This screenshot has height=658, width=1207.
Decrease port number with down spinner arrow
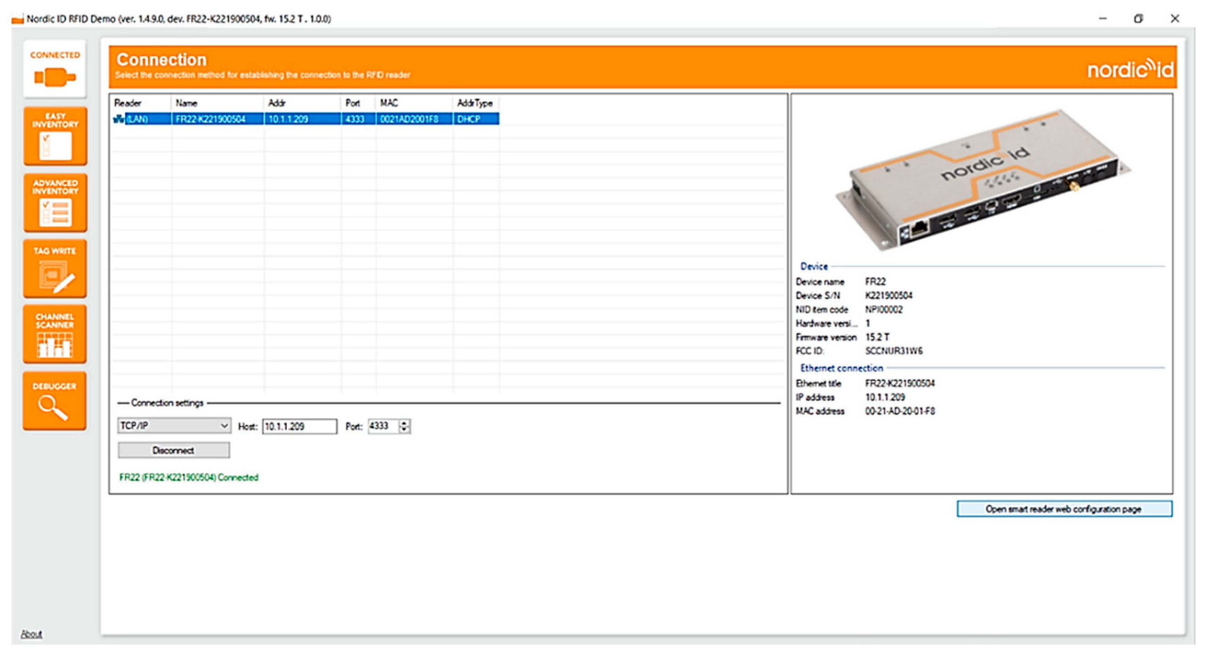coord(404,429)
